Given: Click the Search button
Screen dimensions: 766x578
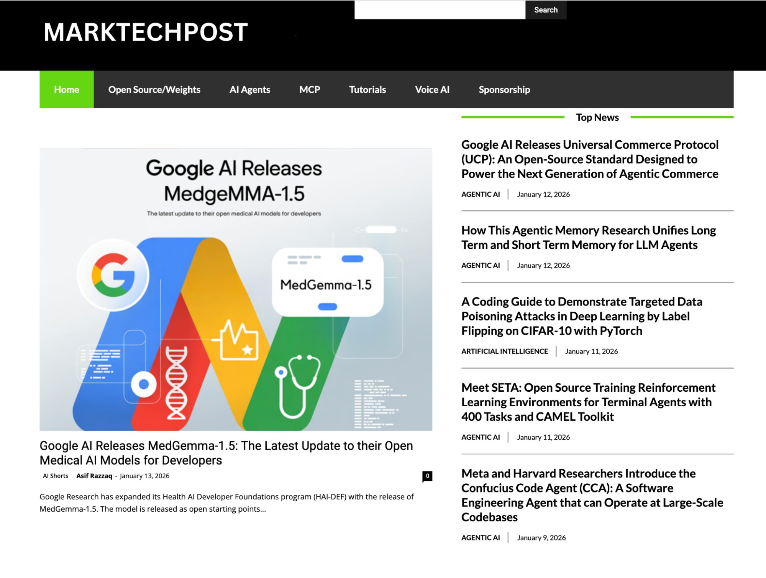Looking at the screenshot, I should pyautogui.click(x=545, y=10).
